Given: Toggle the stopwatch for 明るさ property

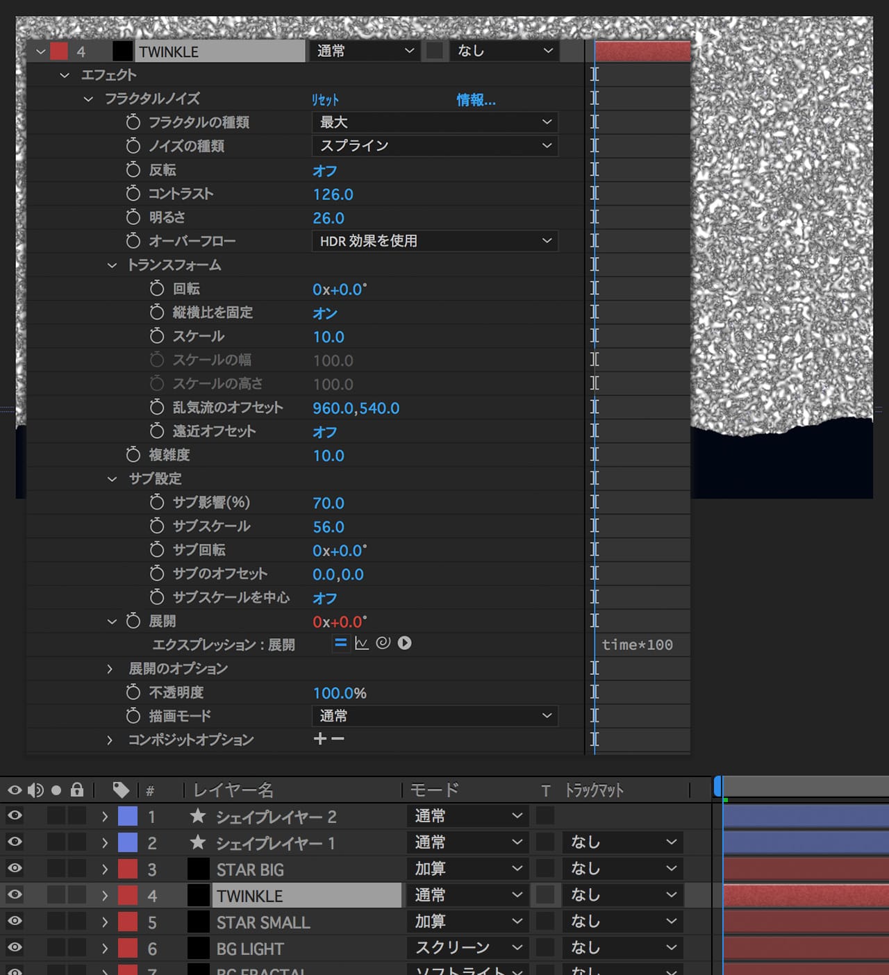Looking at the screenshot, I should [x=133, y=217].
